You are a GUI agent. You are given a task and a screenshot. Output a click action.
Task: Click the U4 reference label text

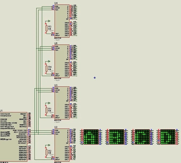click(56, 3)
